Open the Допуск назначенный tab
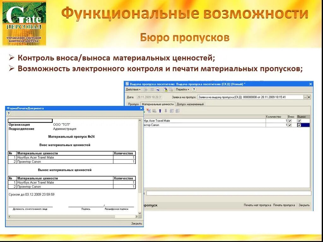Viewport: 323px width, 242px height. tap(190, 104)
